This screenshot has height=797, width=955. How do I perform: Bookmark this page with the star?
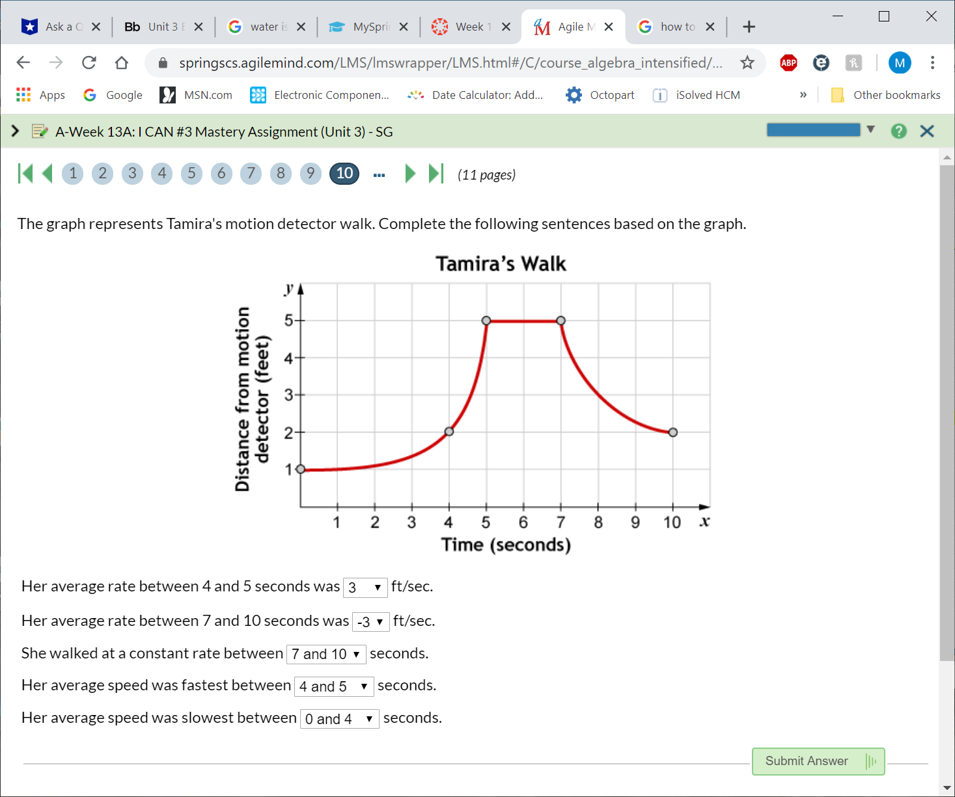click(x=747, y=62)
